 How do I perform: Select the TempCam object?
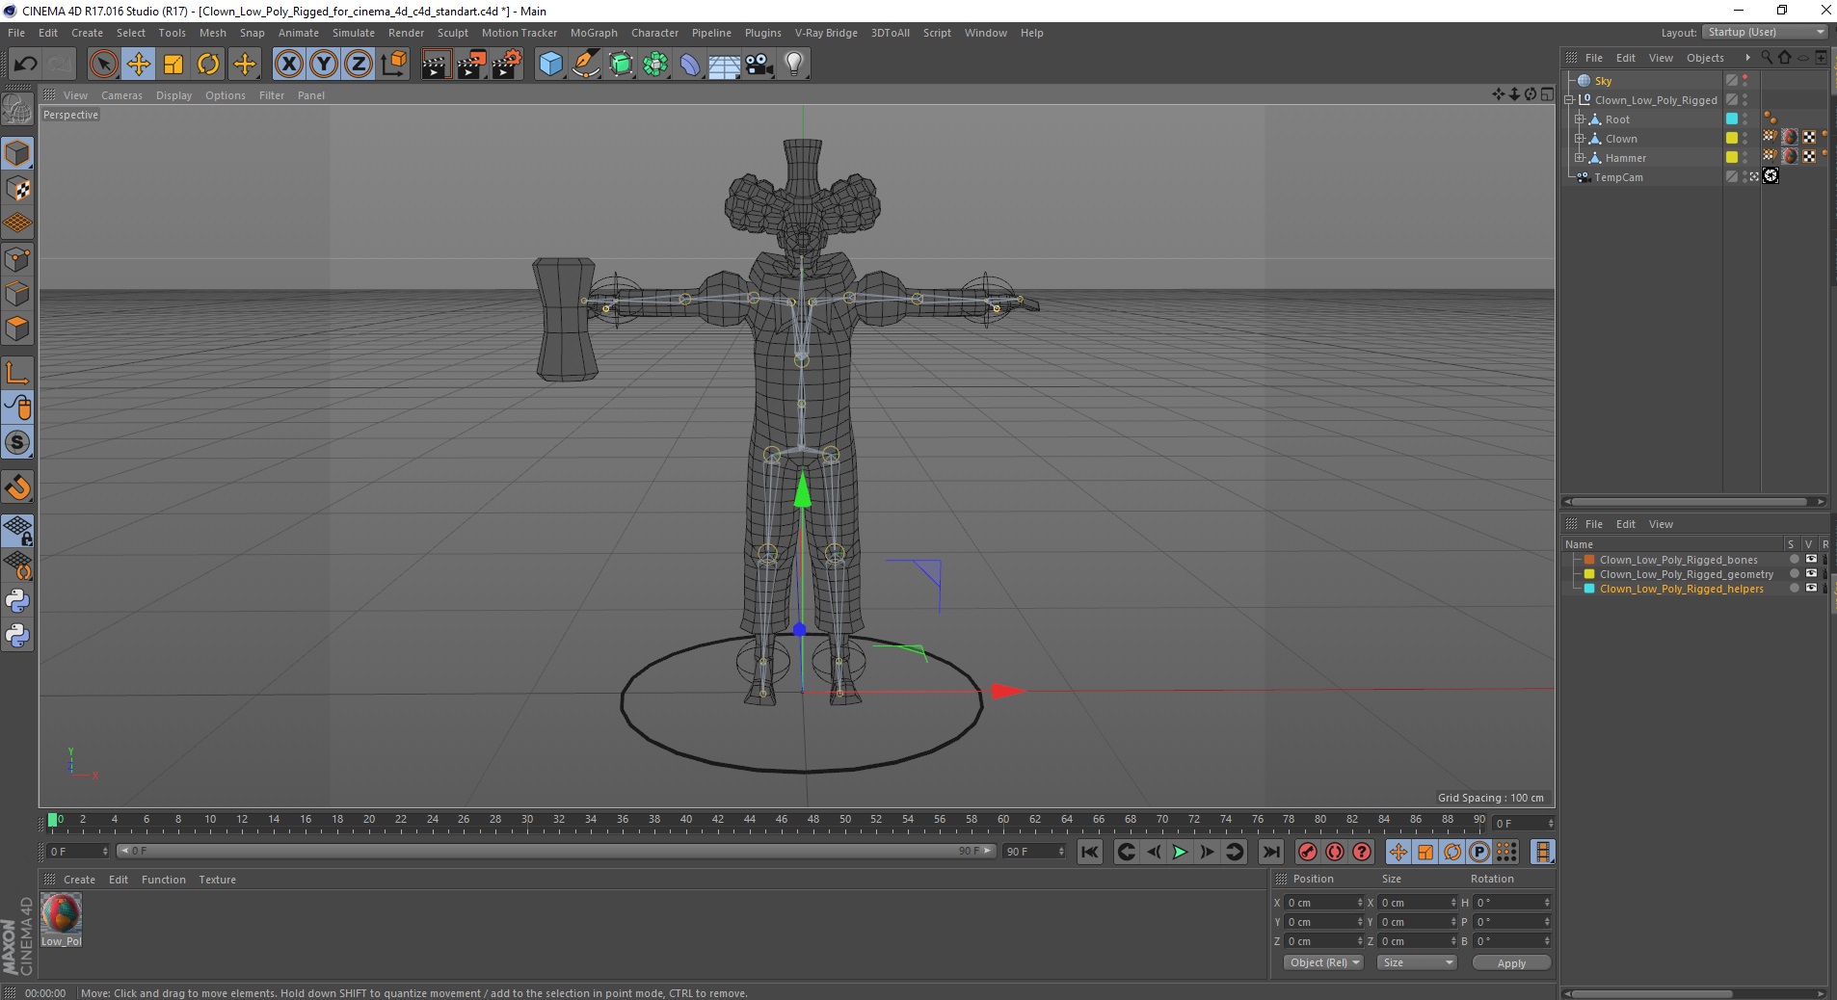[1618, 177]
